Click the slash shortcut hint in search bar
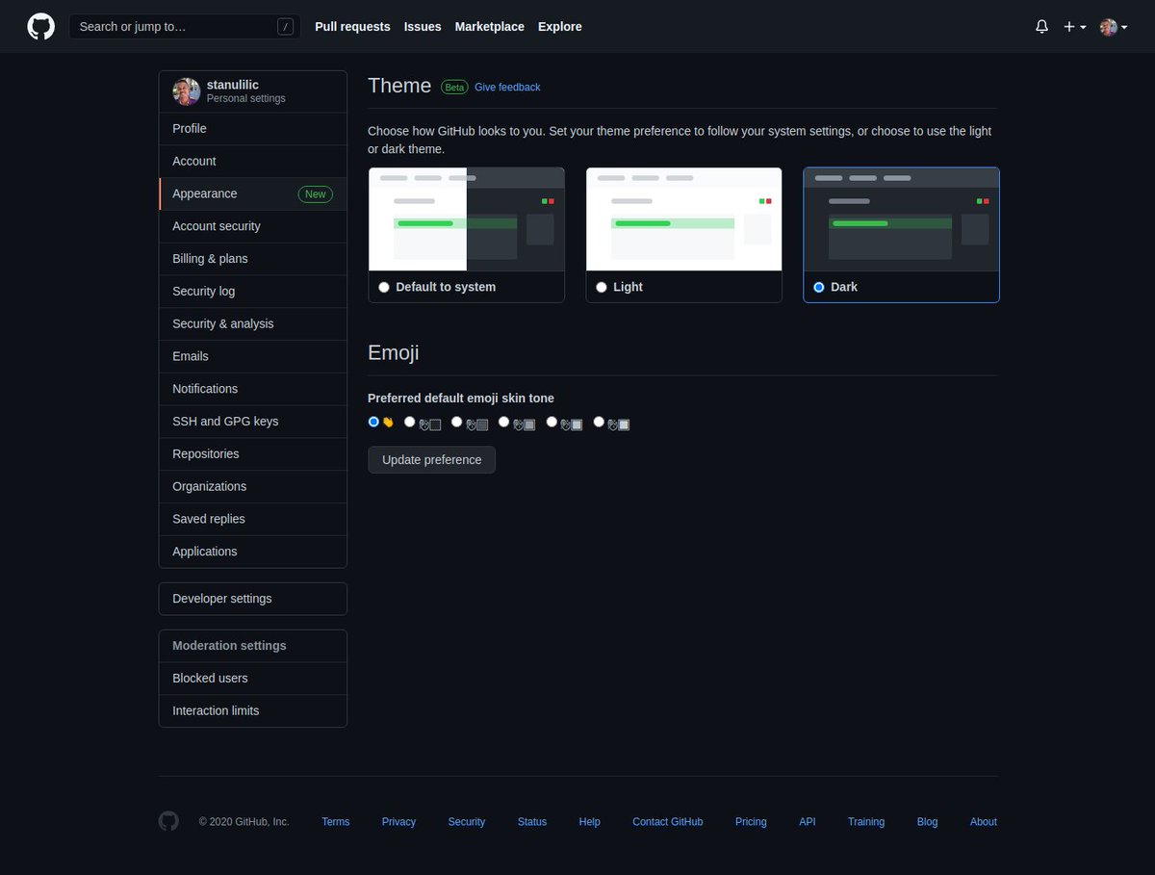1155x875 pixels. point(285,26)
